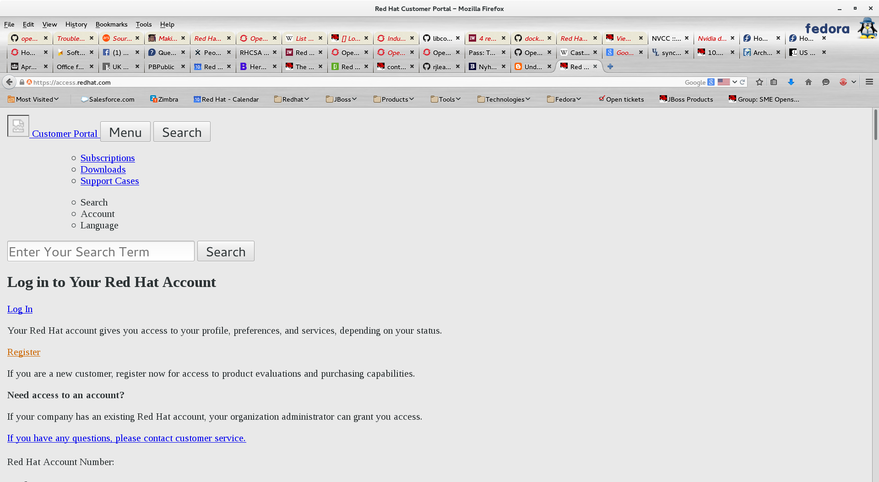Close the 'RHCSA' tab
The image size is (879, 482).
[x=275, y=52]
